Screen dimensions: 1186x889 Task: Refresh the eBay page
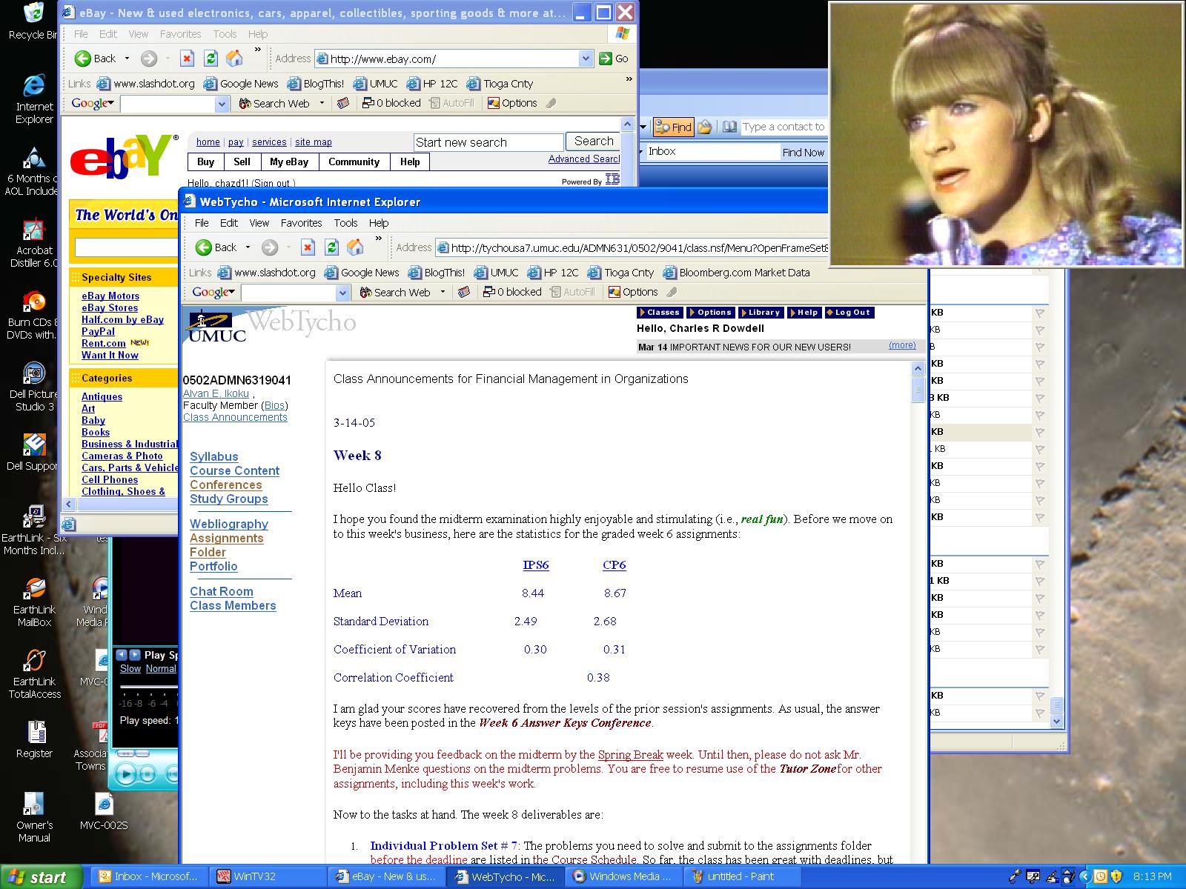click(x=211, y=59)
